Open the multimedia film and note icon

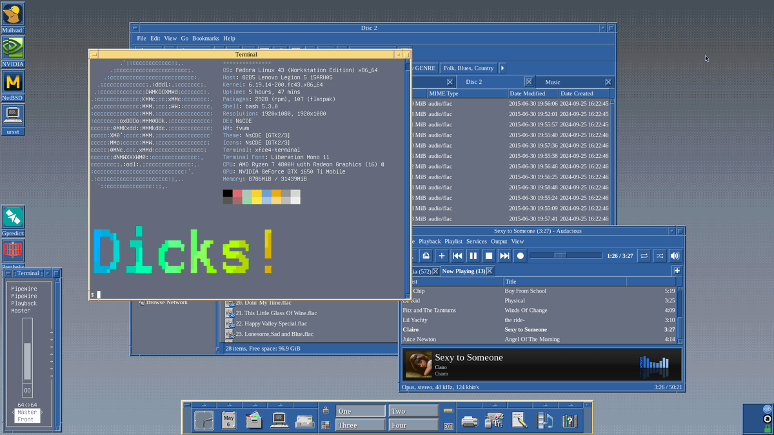click(x=544, y=421)
